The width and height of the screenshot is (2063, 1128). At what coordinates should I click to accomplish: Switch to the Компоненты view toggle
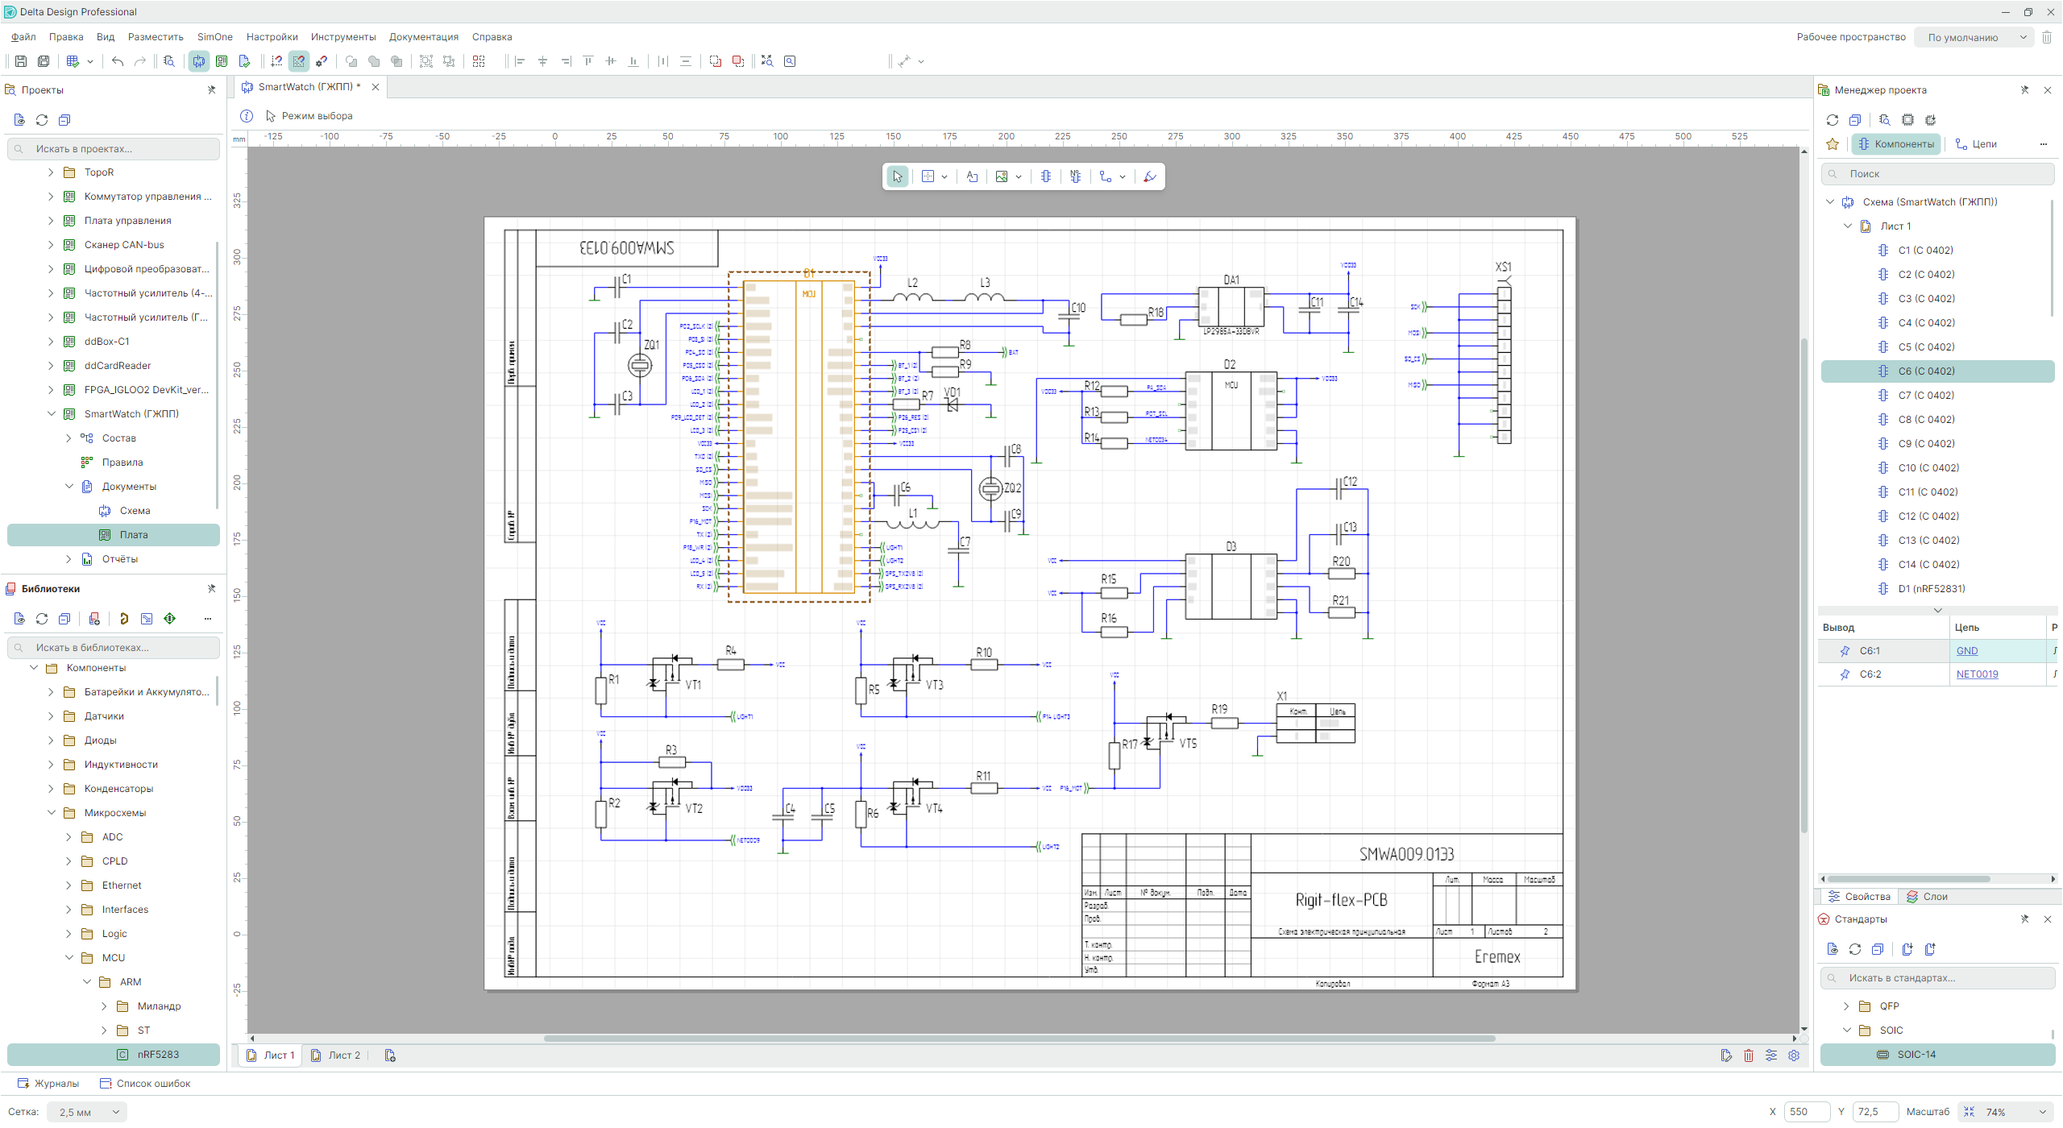[x=1895, y=144]
